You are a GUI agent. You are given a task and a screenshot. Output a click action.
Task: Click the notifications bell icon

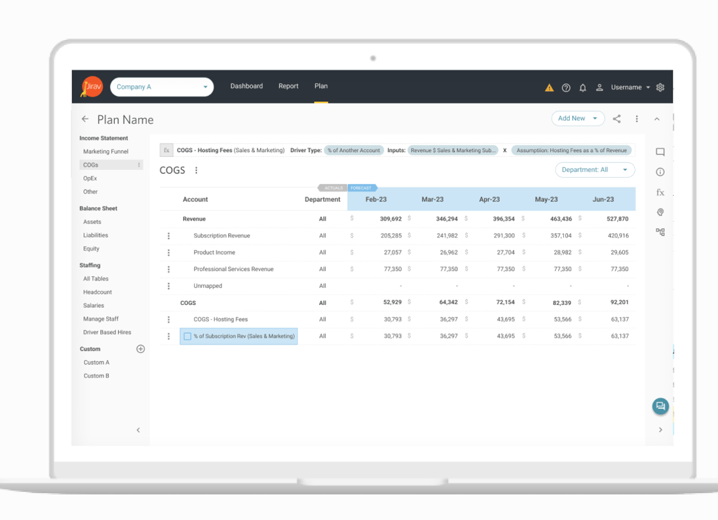point(583,87)
